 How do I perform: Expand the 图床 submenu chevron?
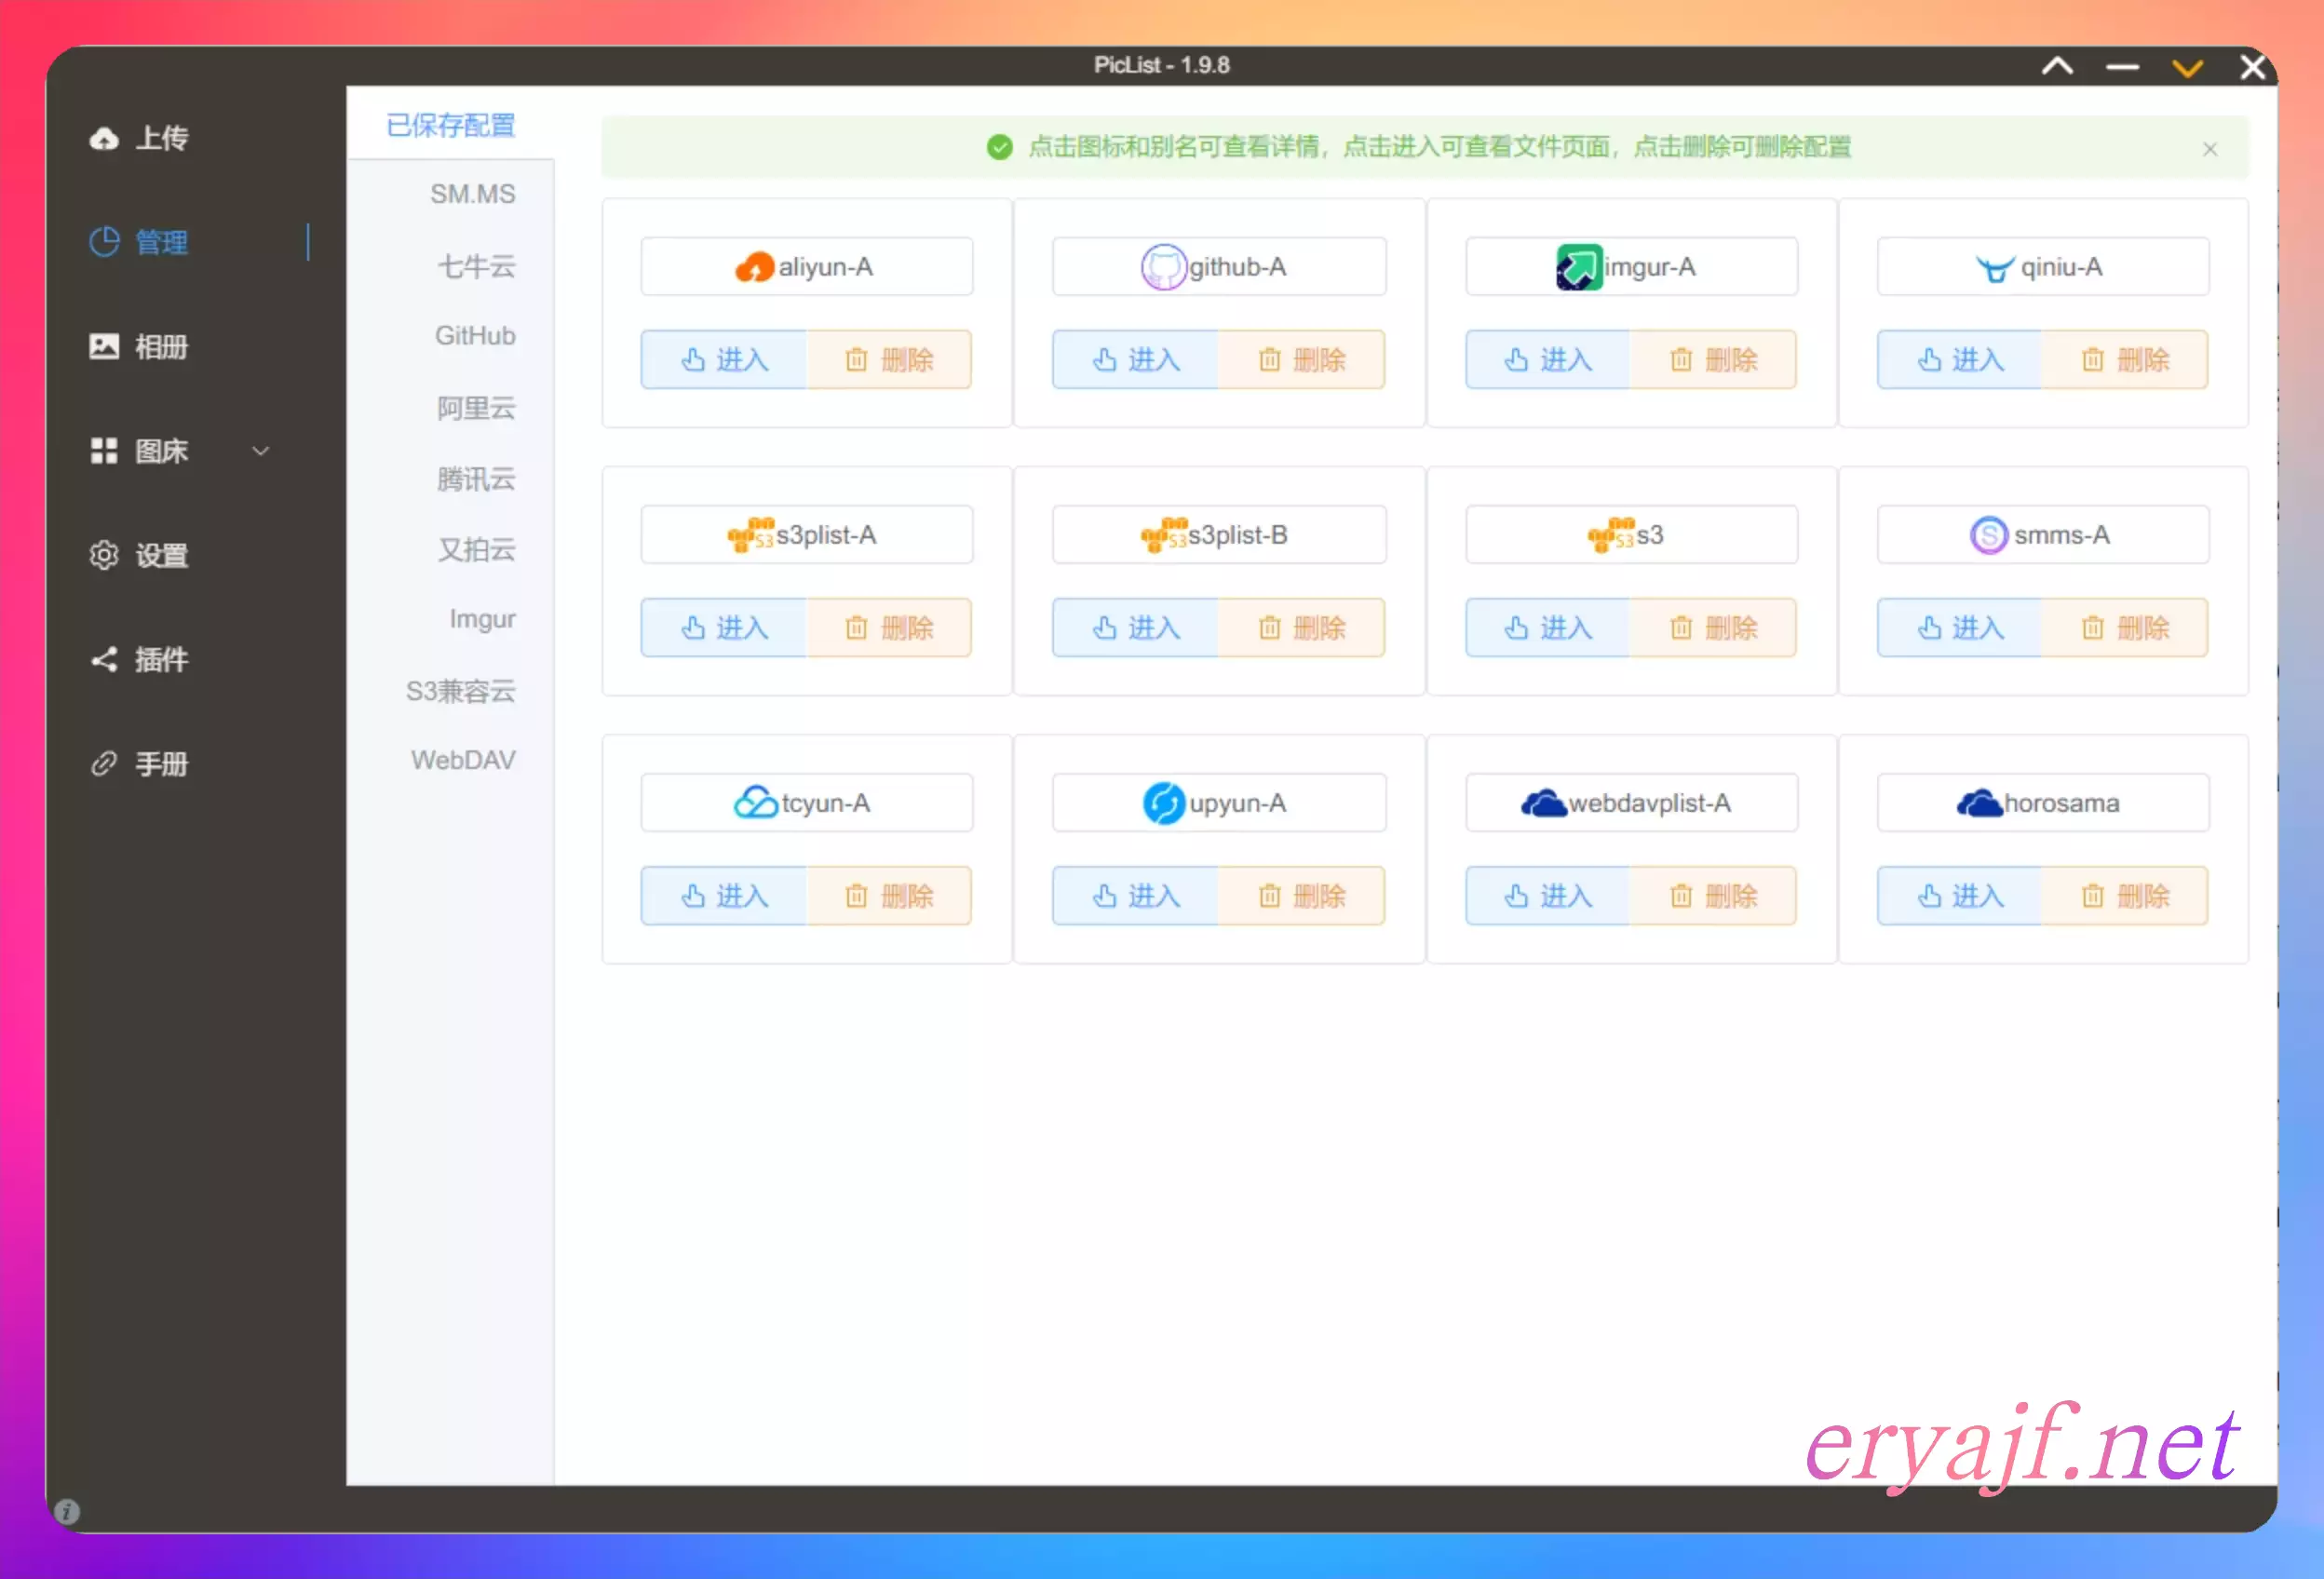tap(260, 451)
